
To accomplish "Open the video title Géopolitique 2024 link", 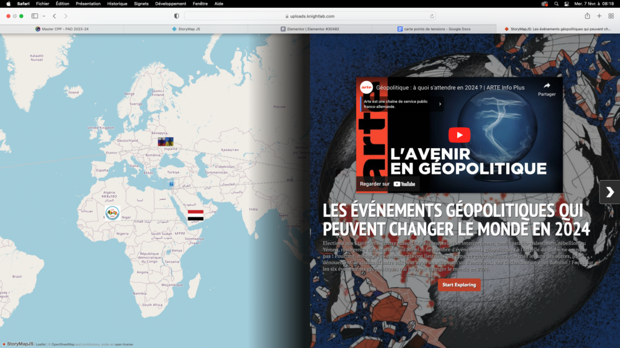I will tap(450, 88).
